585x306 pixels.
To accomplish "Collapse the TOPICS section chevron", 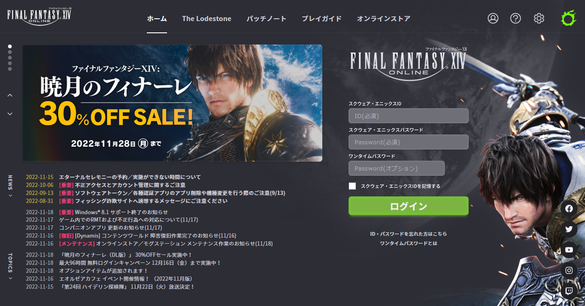I will pos(10,278).
